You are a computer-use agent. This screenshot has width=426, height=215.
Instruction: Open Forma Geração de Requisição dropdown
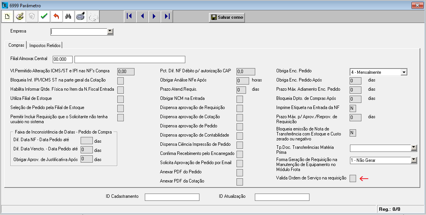[414, 160]
